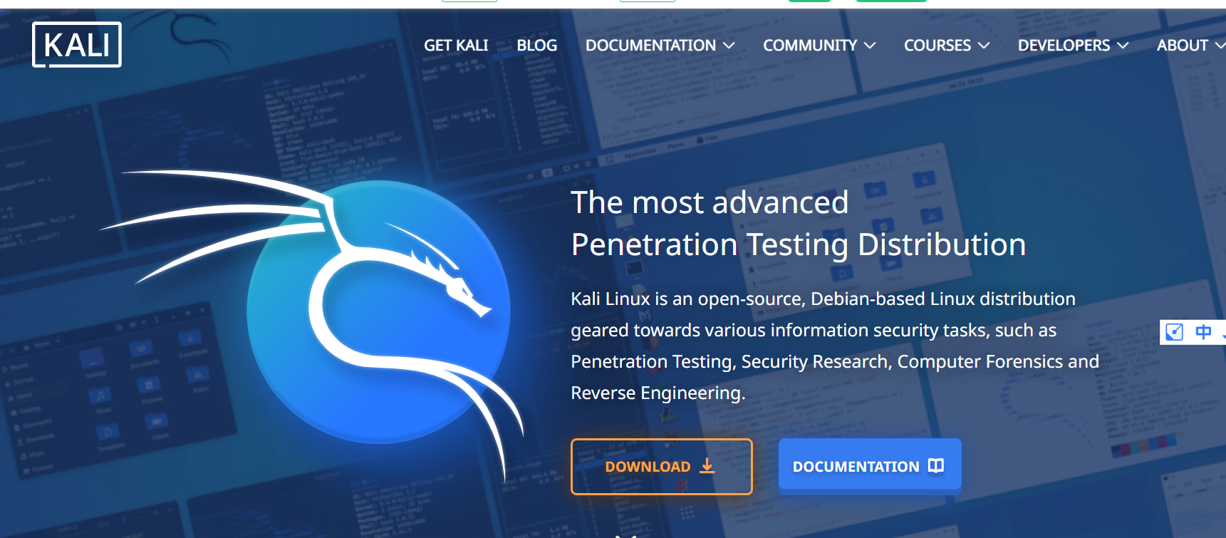The image size is (1226, 538).
Task: Click the text "Reverse Engineering."
Action: pos(658,393)
